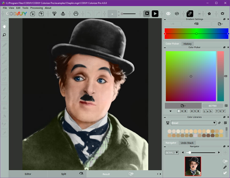230x178 pixels.
Task: Switch to Split view
Action: point(63,174)
